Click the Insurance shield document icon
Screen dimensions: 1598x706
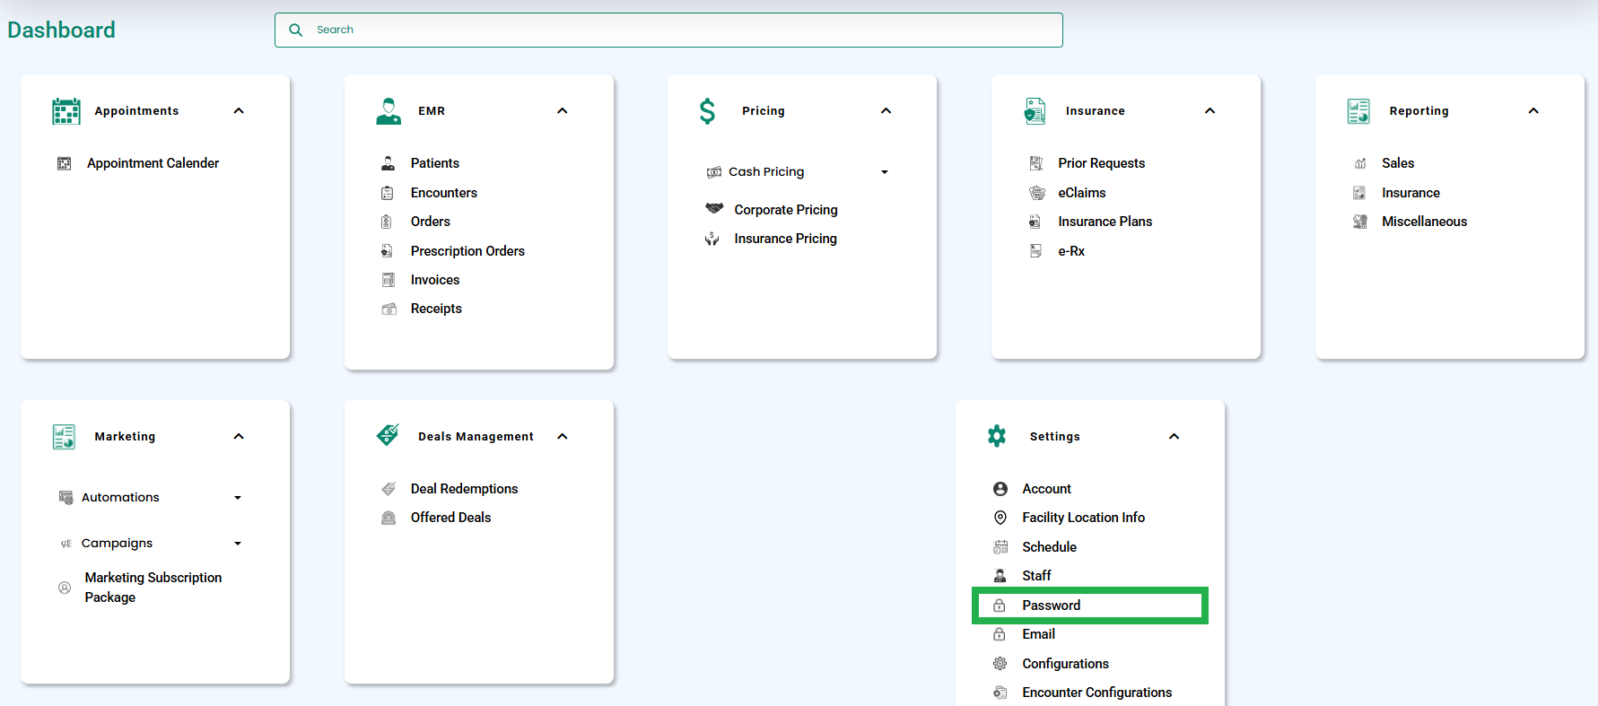[1035, 111]
